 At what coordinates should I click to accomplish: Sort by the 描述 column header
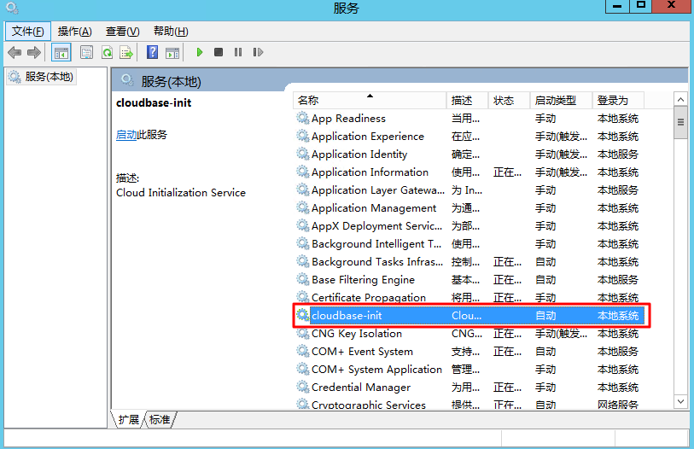tap(467, 101)
